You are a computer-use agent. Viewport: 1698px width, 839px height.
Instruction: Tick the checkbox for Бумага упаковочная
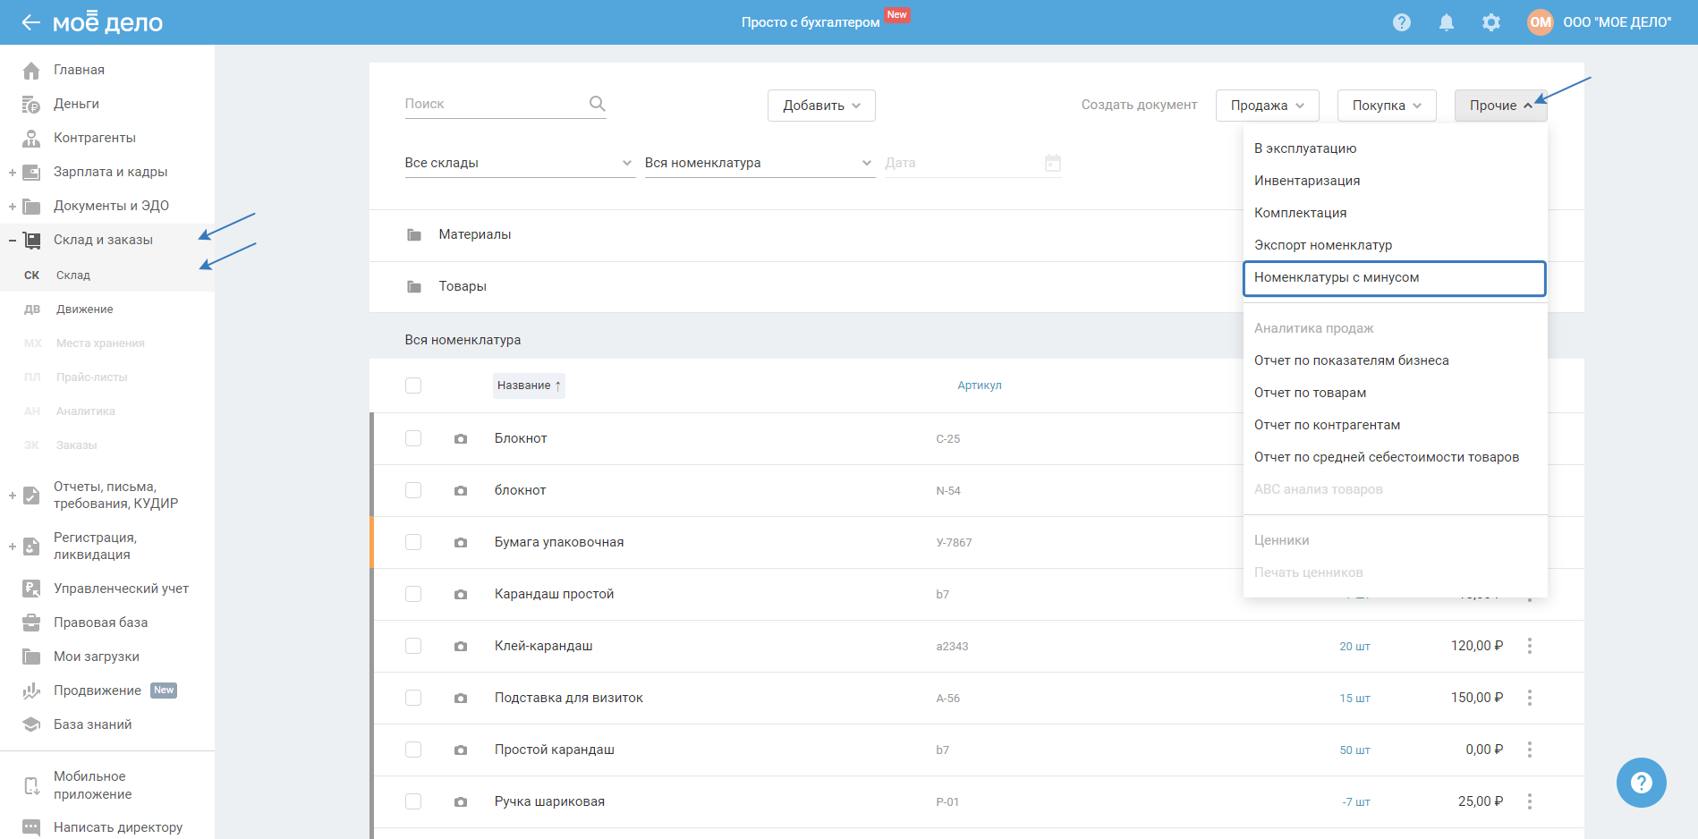click(x=413, y=542)
